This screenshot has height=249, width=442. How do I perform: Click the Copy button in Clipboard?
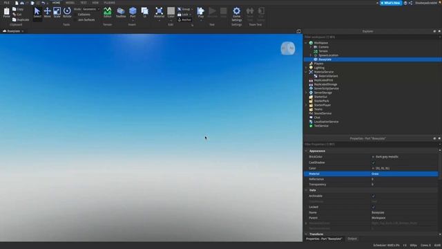(x=18, y=9)
